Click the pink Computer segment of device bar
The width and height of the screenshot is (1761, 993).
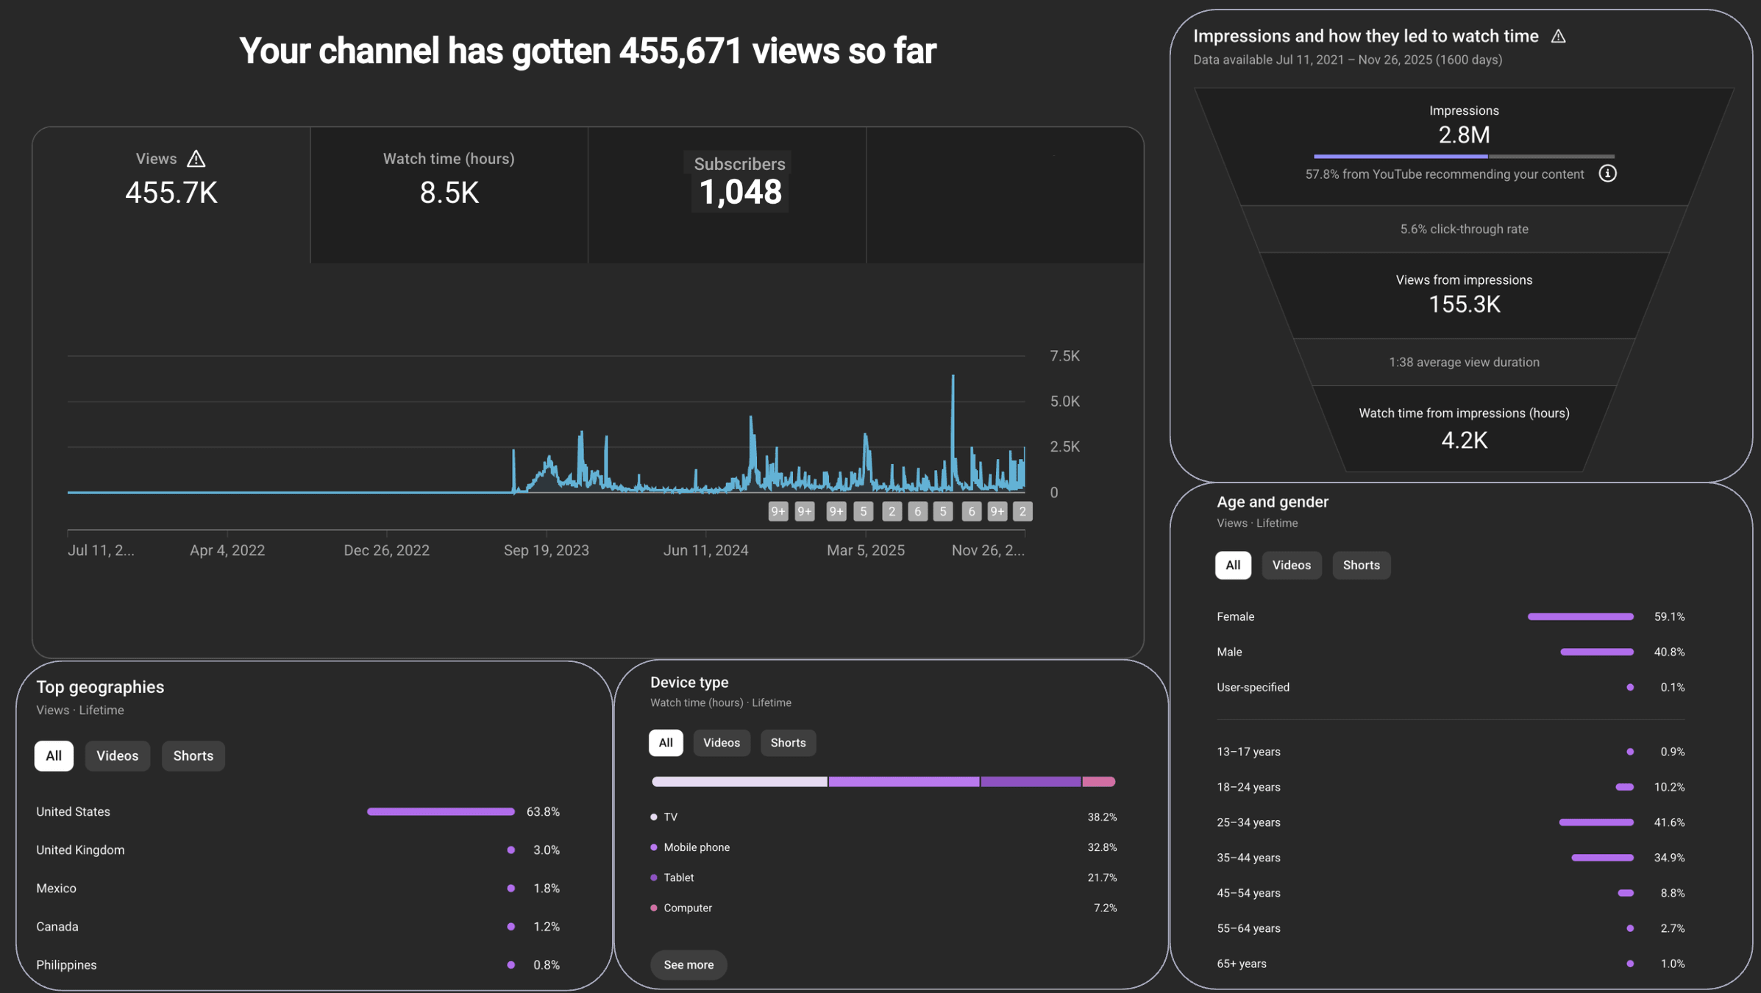click(1099, 782)
